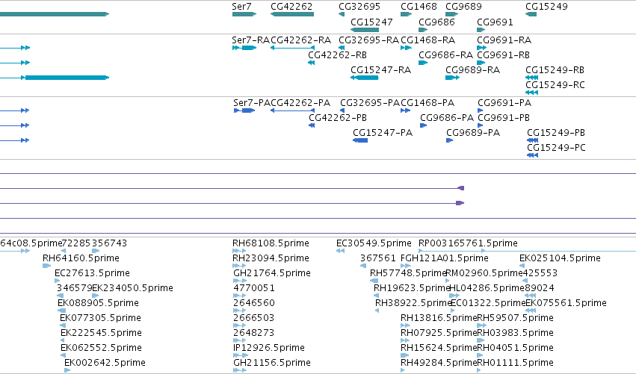Select EST GH21764.5prime
The height and width of the screenshot is (374, 636).
click(272, 273)
